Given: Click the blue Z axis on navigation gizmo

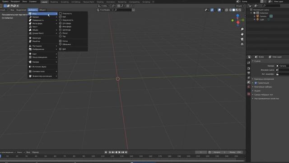Looking at the screenshot, I should coord(238,15).
